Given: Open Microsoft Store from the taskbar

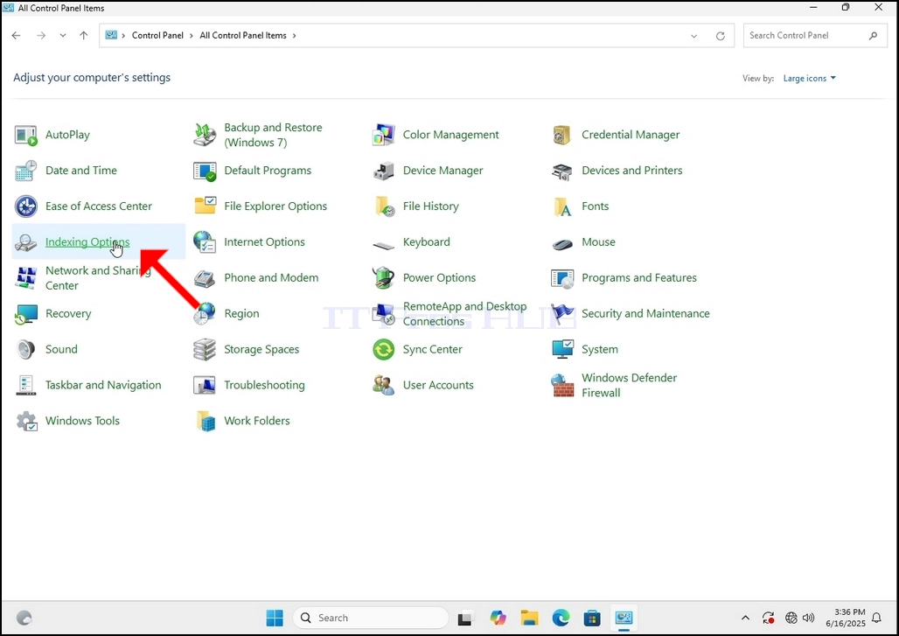Looking at the screenshot, I should click(592, 618).
